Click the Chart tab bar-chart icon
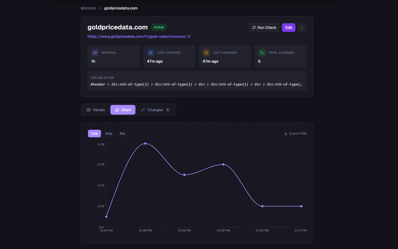 coord(117,110)
